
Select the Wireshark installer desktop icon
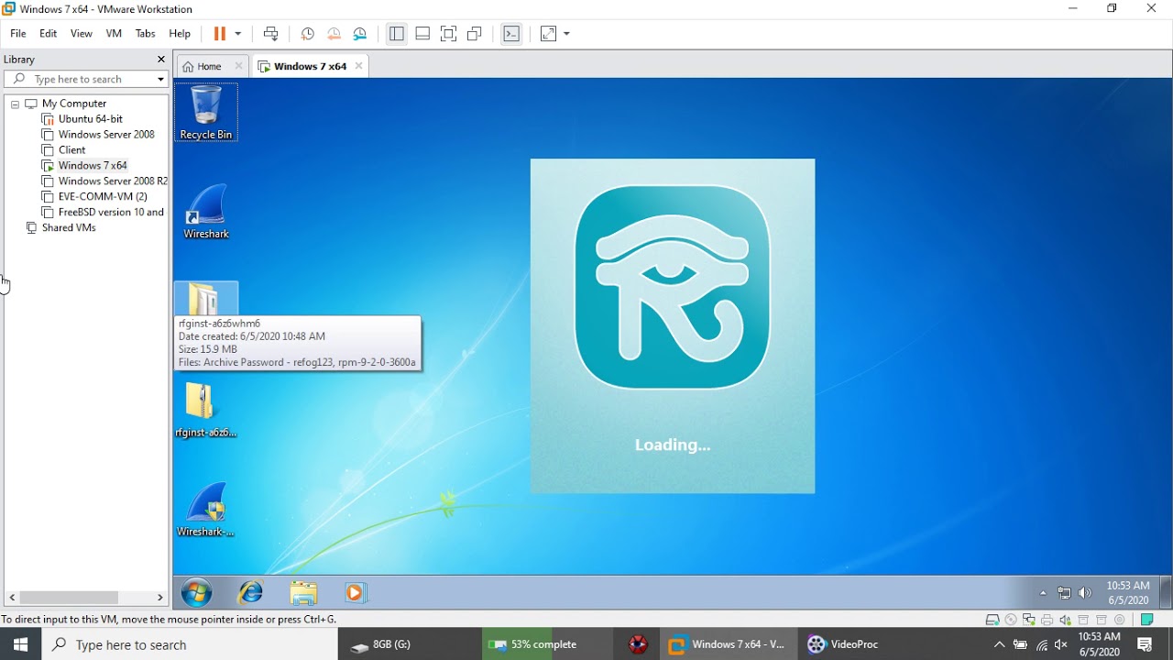(206, 510)
